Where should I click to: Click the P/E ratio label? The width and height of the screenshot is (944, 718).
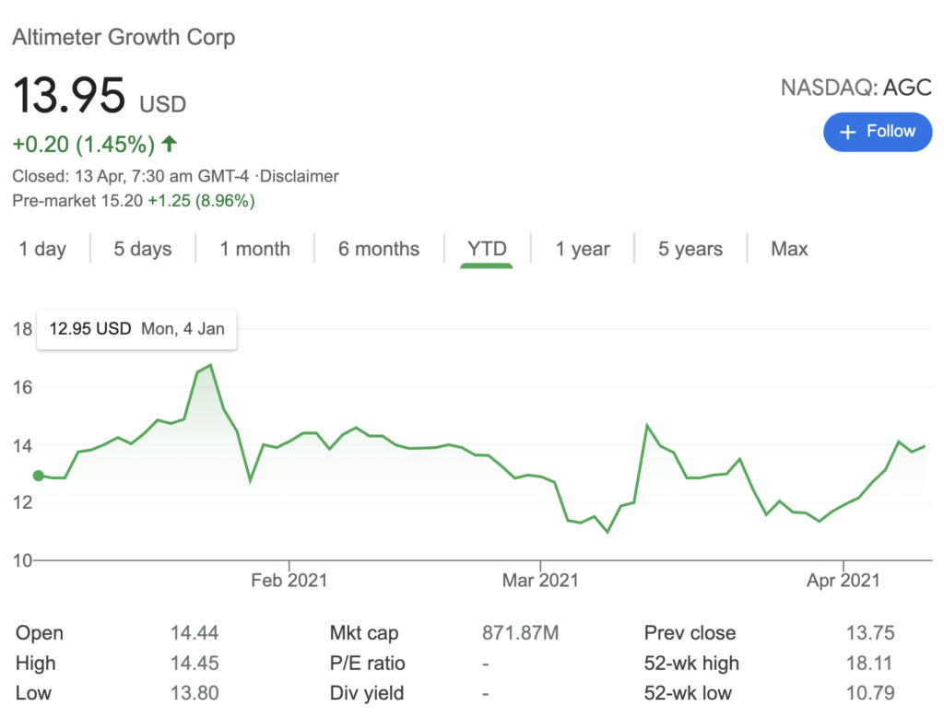click(367, 663)
